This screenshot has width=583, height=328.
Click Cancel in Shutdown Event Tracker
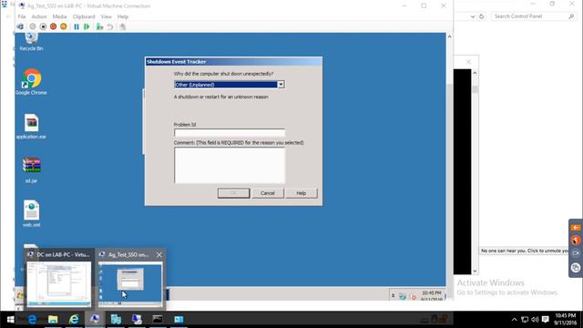267,193
